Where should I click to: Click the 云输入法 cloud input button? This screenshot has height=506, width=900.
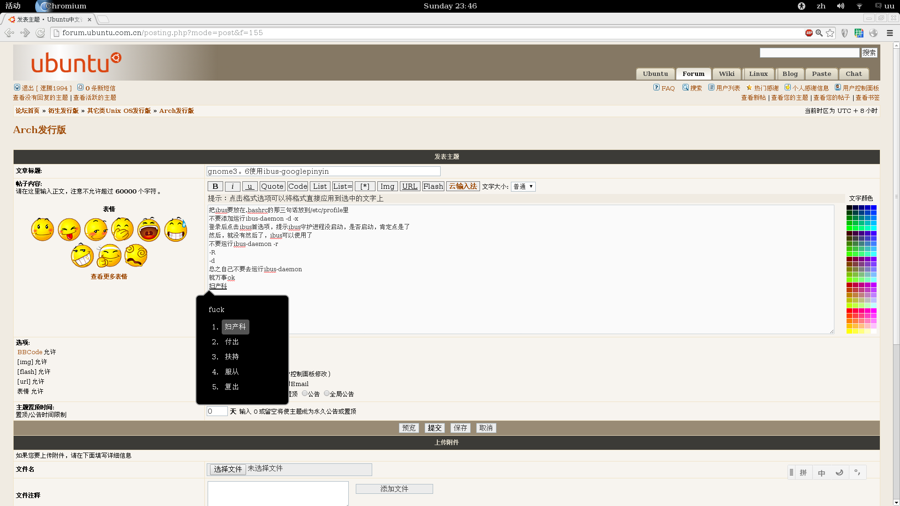pyautogui.click(x=463, y=186)
